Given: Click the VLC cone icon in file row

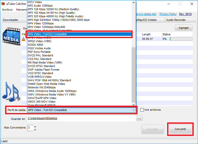Looking at the screenshot, I should pyautogui.click(x=24, y=39).
